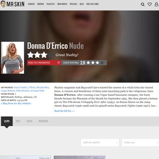The width and height of the screenshot is (159, 159).
Task: Click the Blonde Hair keyword link
Action: click(x=43, y=87)
